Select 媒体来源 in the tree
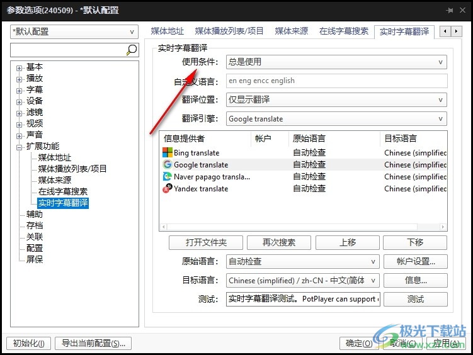The image size is (473, 355). [x=55, y=180]
